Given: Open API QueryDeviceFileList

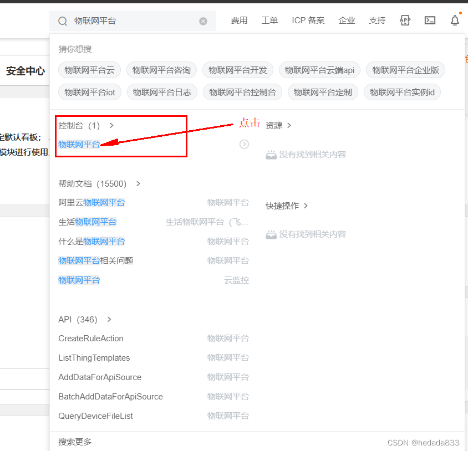Looking at the screenshot, I should point(95,416).
